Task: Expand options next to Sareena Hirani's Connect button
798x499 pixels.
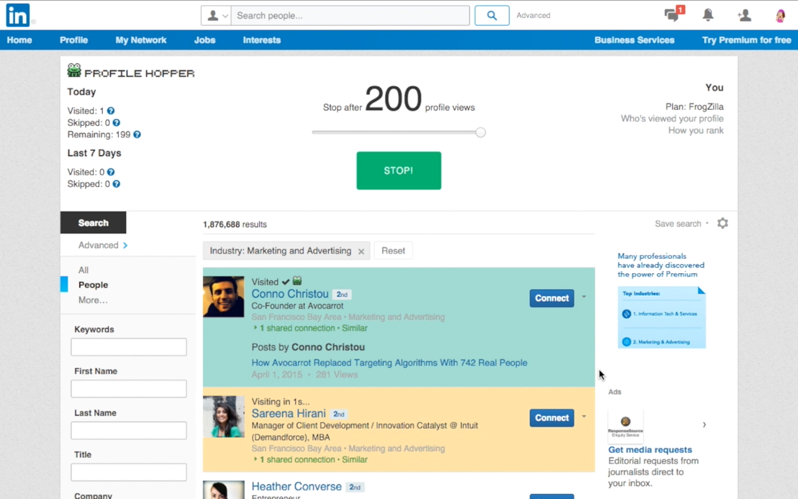Action: (x=584, y=417)
